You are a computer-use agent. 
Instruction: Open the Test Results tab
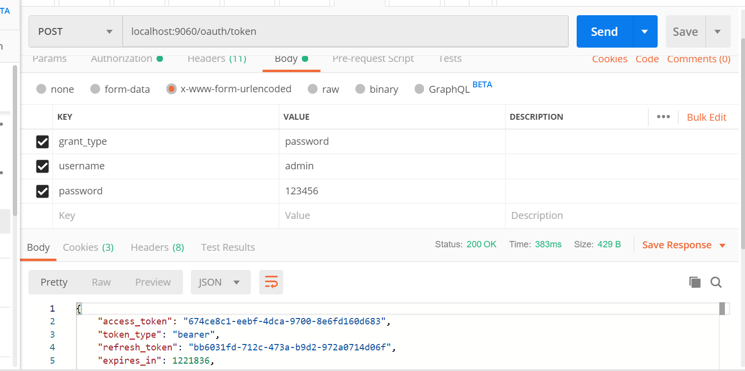(x=228, y=247)
